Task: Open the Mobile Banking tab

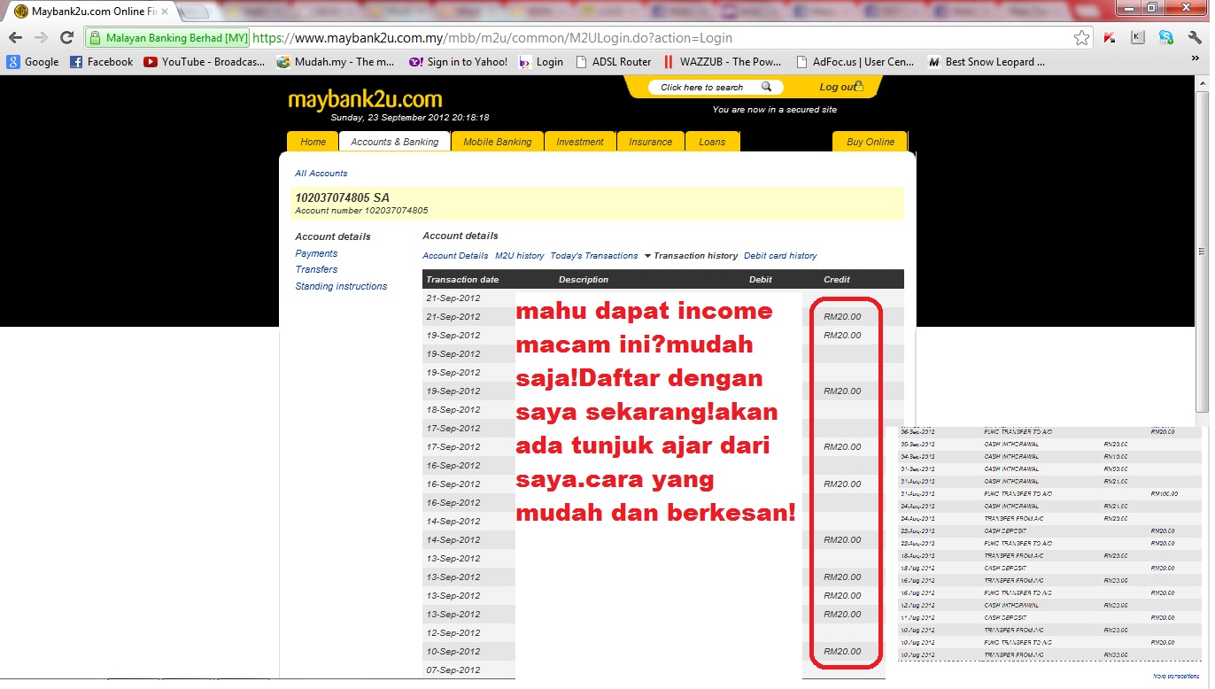Action: pos(498,142)
